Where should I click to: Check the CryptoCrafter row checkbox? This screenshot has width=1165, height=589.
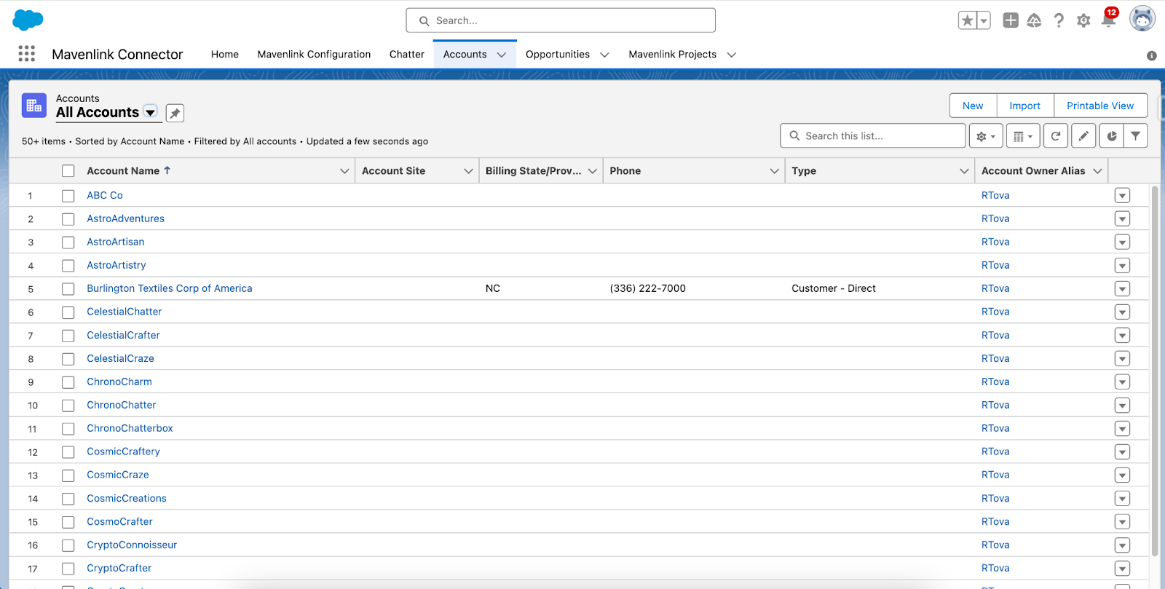68,569
